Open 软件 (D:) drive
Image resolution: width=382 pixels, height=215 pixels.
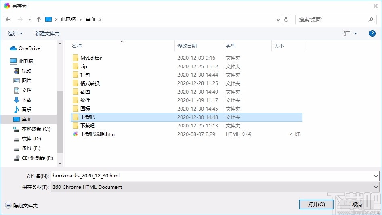click(x=27, y=138)
